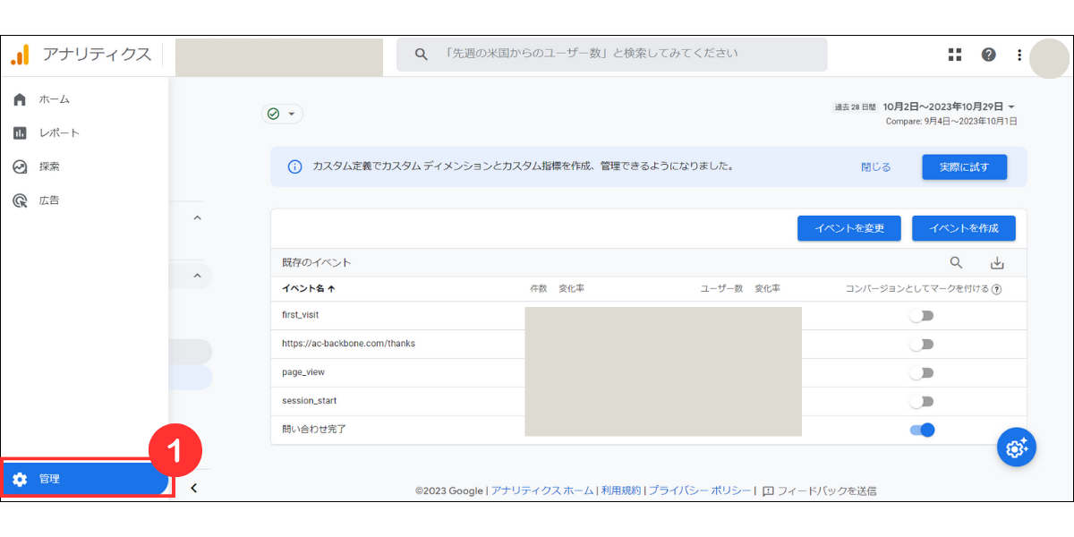Image resolution: width=1074 pixels, height=537 pixels.
Task: Open the green check status dropdown
Action: (x=282, y=114)
